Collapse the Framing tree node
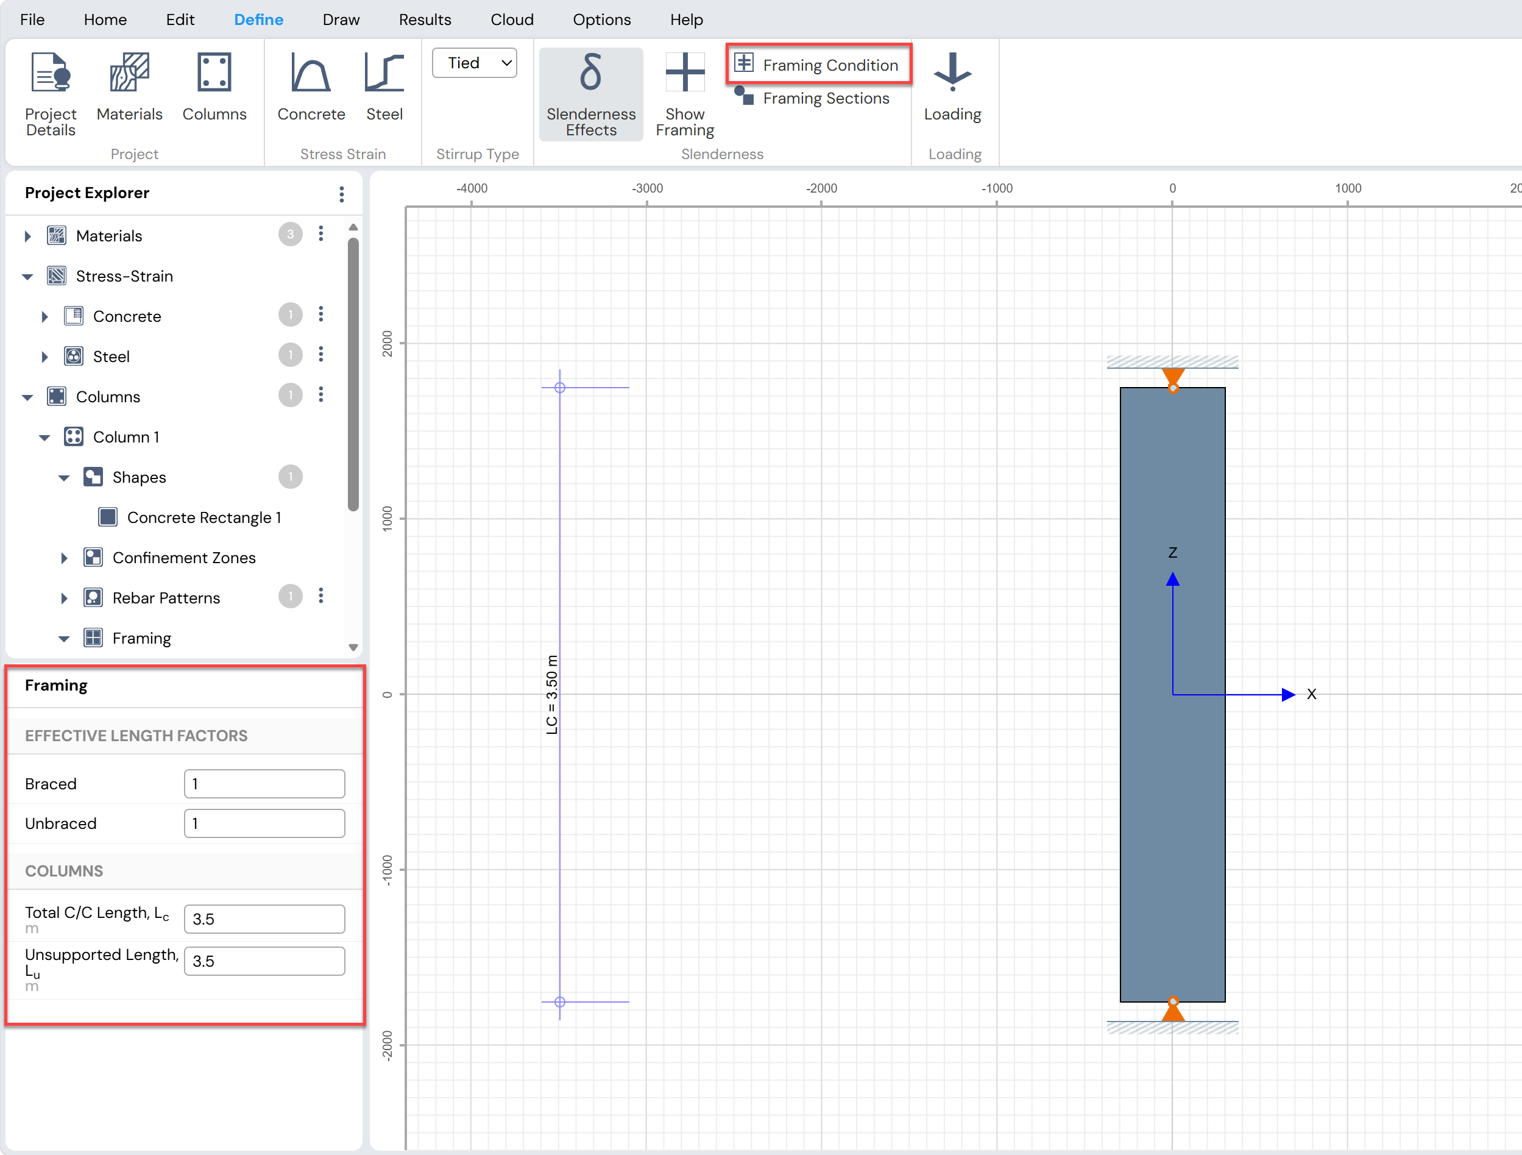The image size is (1522, 1155). point(64,639)
